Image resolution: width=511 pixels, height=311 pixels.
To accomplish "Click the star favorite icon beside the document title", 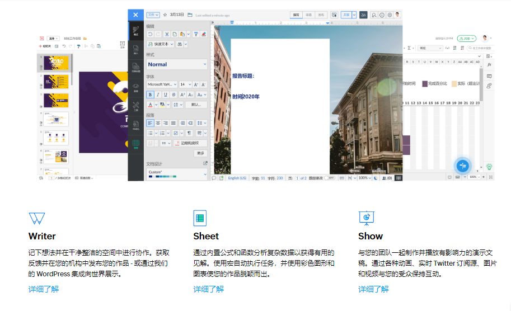I will [165, 15].
